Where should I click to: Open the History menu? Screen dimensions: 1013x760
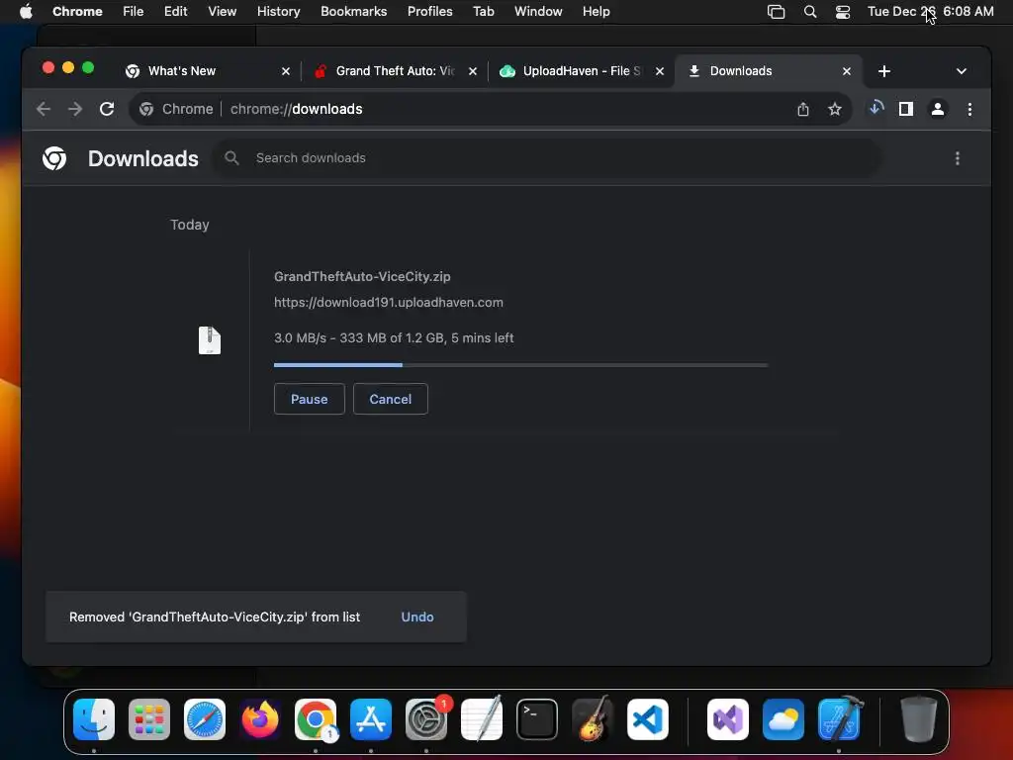pyautogui.click(x=278, y=12)
